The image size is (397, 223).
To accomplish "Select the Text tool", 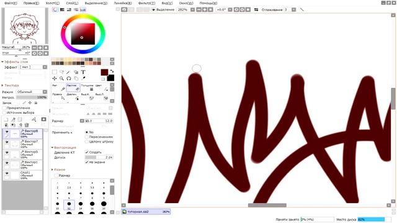I will click(83, 72).
